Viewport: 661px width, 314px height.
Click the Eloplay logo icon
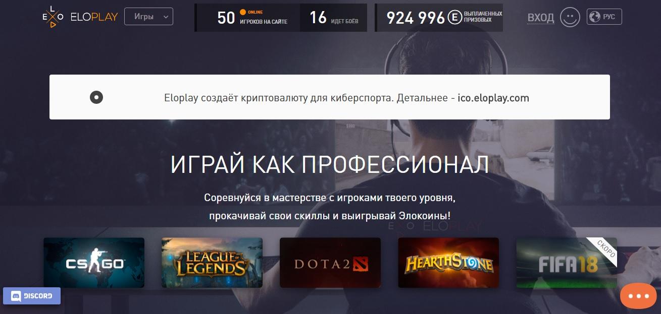tap(53, 17)
